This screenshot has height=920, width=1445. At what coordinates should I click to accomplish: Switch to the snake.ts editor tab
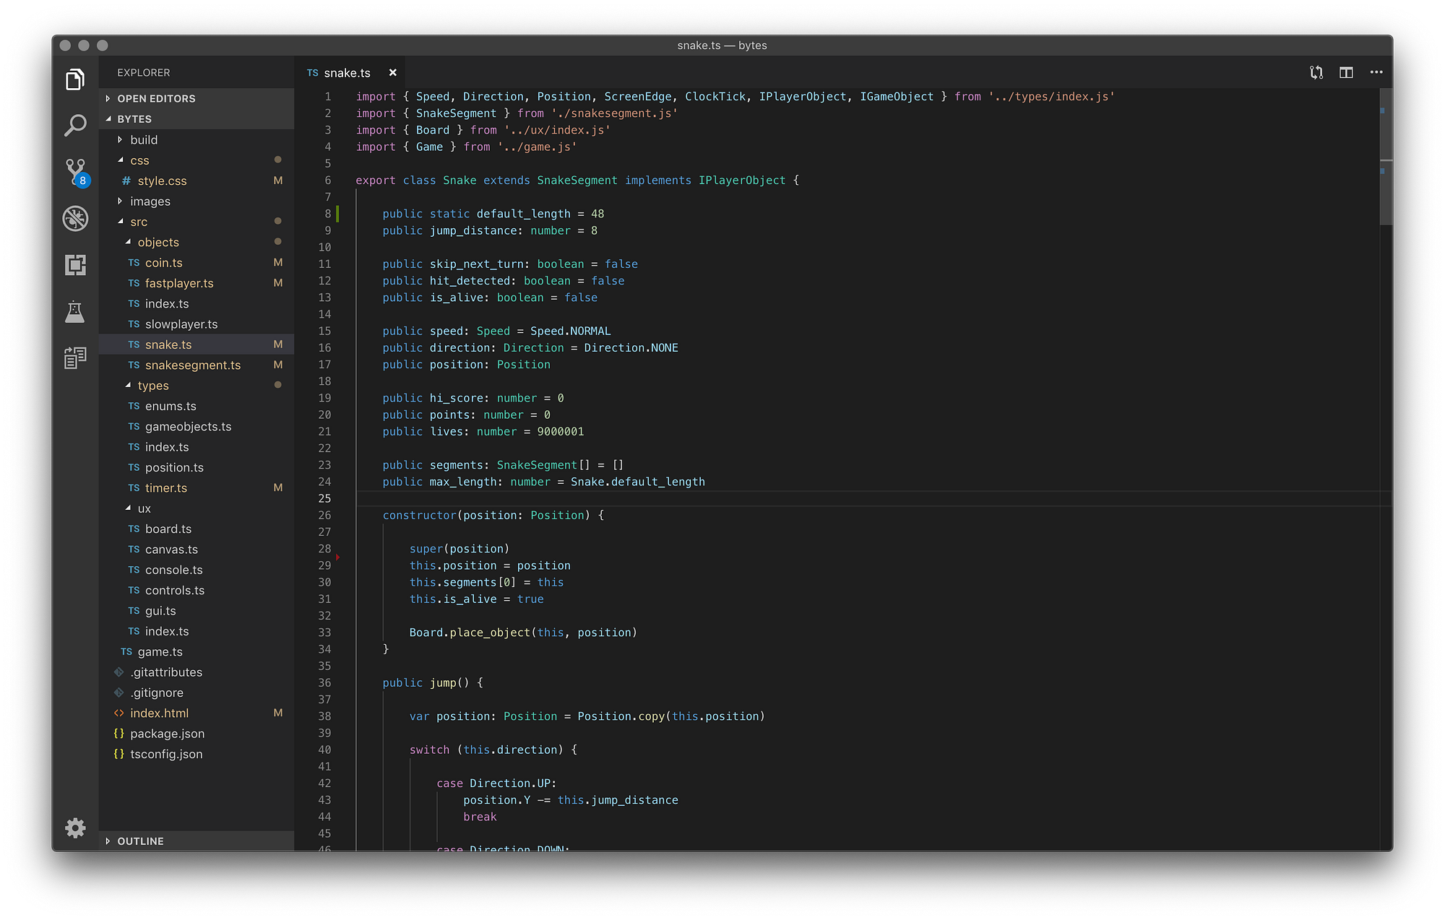pyautogui.click(x=348, y=72)
